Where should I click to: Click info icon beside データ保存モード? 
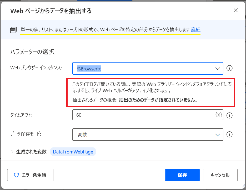click(x=229, y=135)
